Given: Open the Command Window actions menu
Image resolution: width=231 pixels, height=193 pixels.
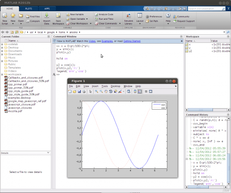Looking at the screenshot, I should [x=181, y=37].
